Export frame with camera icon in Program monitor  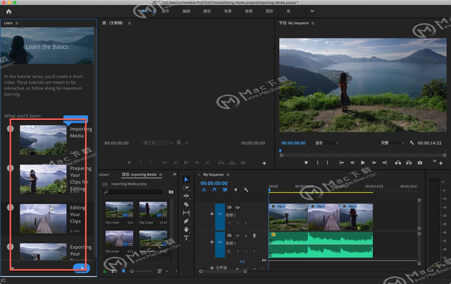tap(420, 163)
